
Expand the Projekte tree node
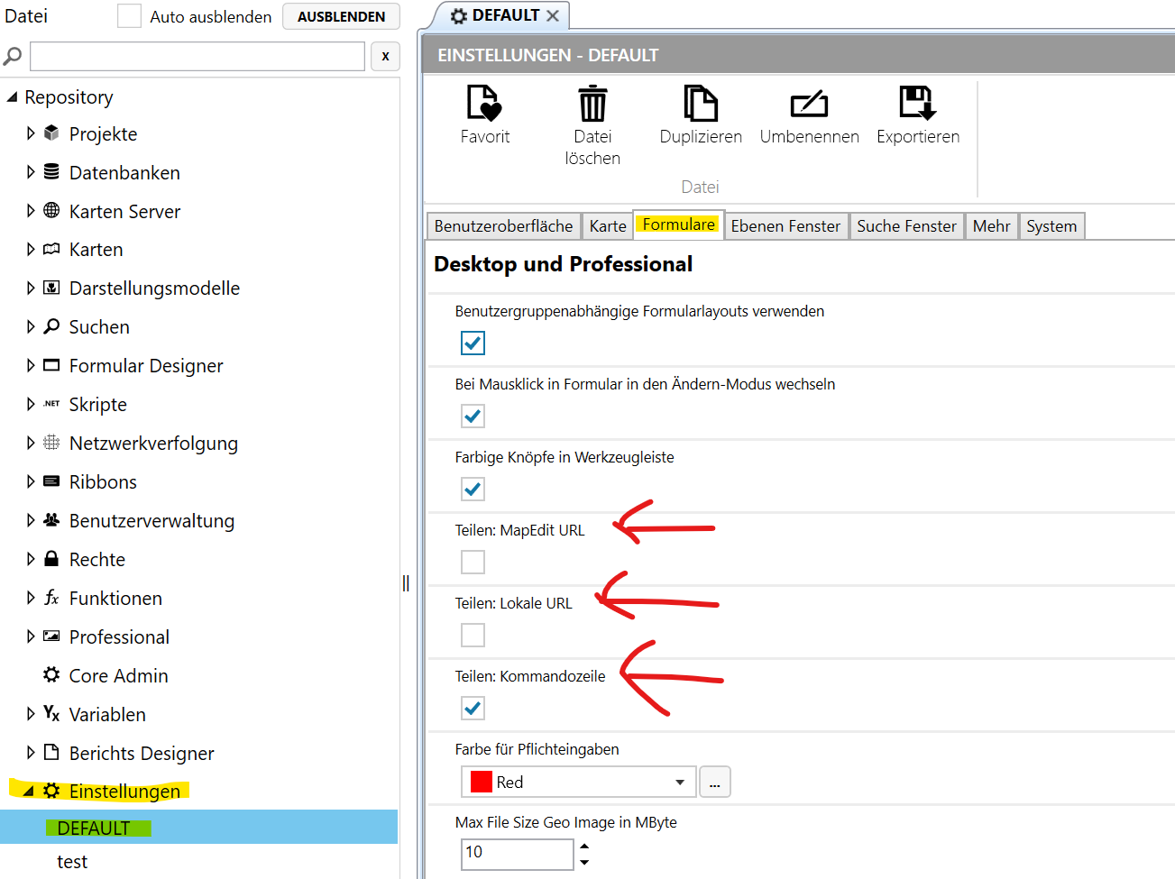tap(31, 133)
